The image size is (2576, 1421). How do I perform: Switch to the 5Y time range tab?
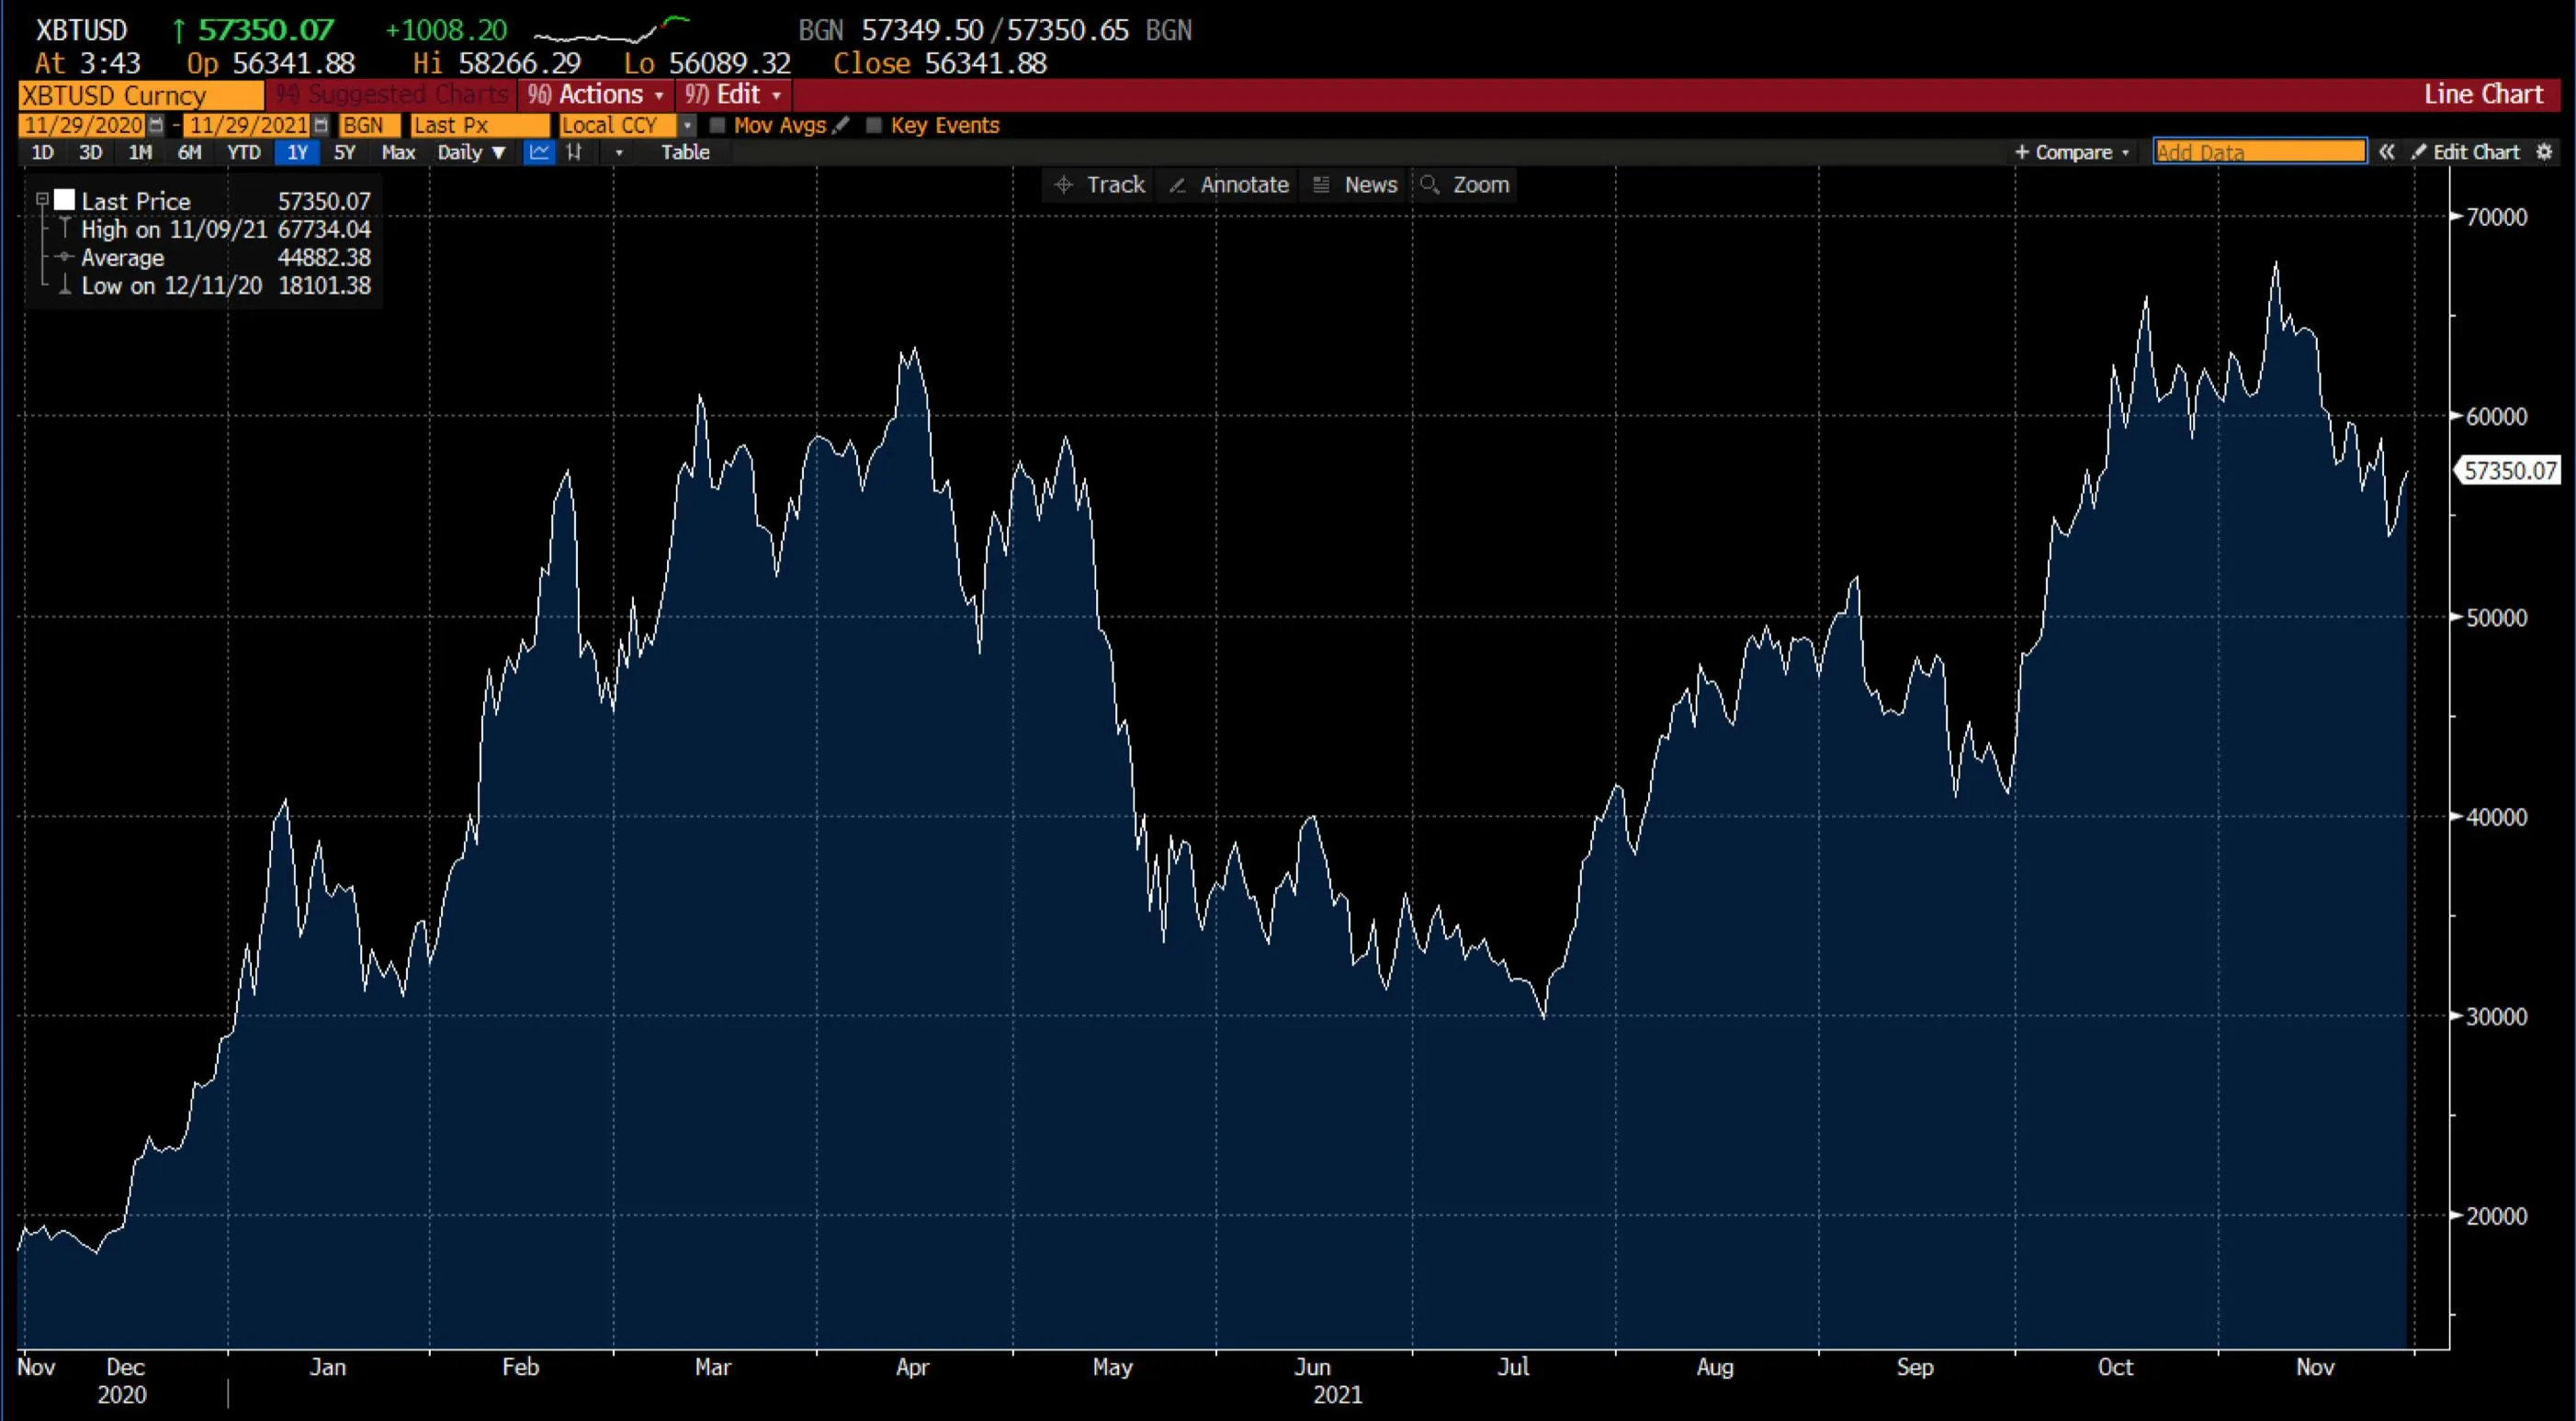[345, 151]
